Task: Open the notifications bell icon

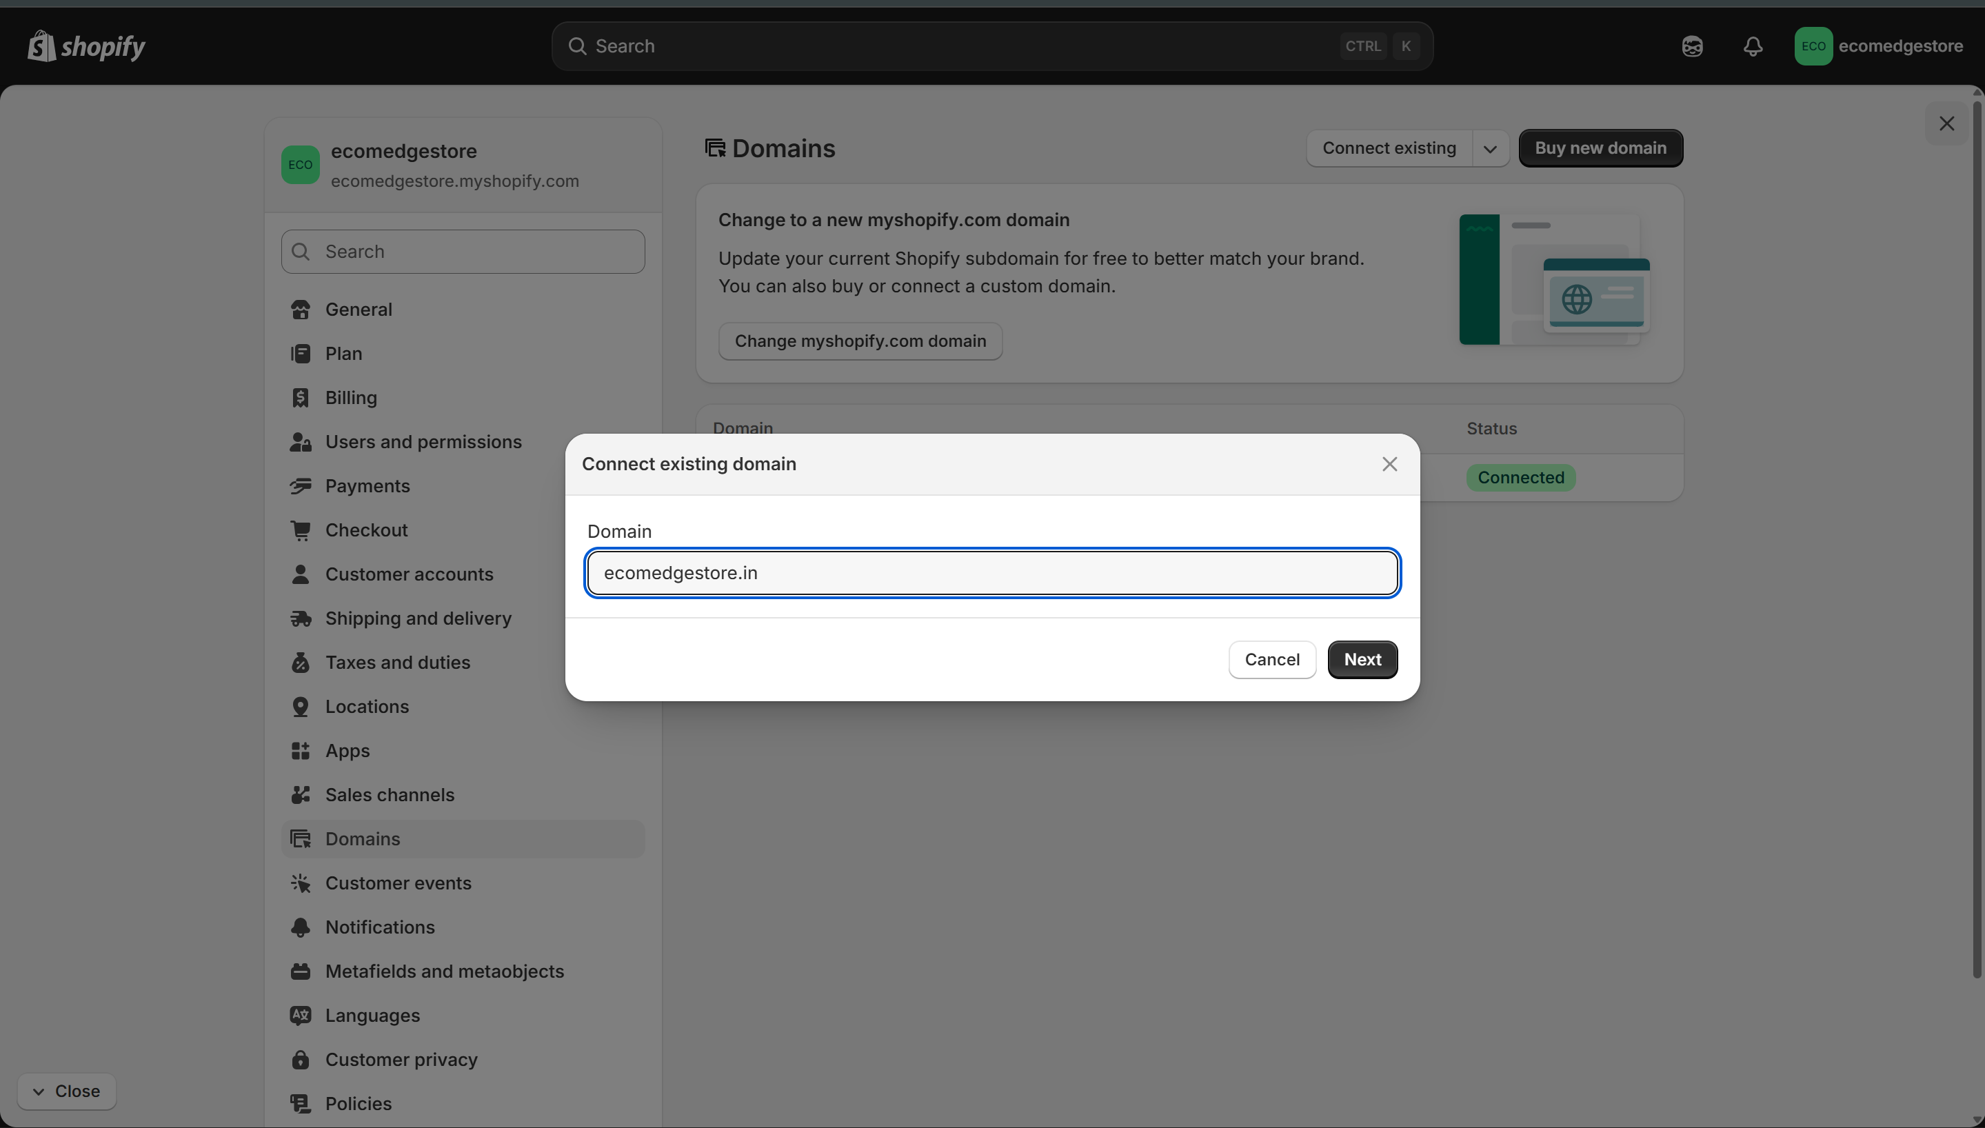Action: (x=1753, y=46)
